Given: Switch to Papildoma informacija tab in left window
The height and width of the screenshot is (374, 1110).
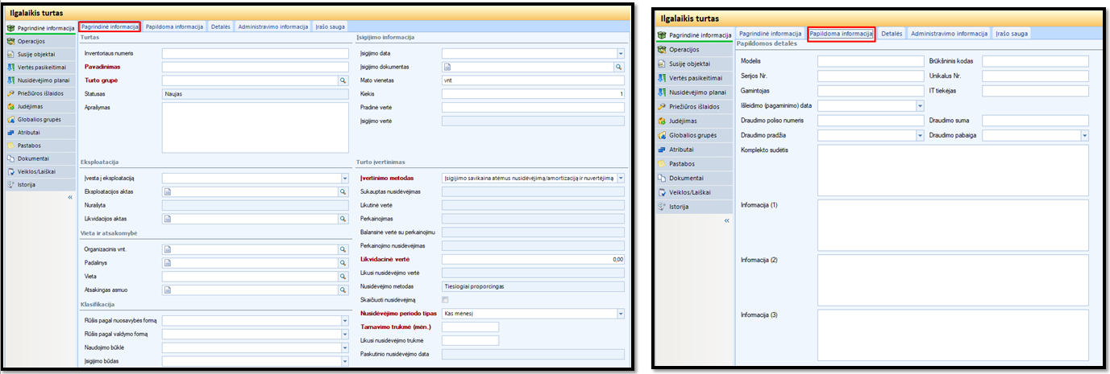Looking at the screenshot, I should click(x=174, y=27).
